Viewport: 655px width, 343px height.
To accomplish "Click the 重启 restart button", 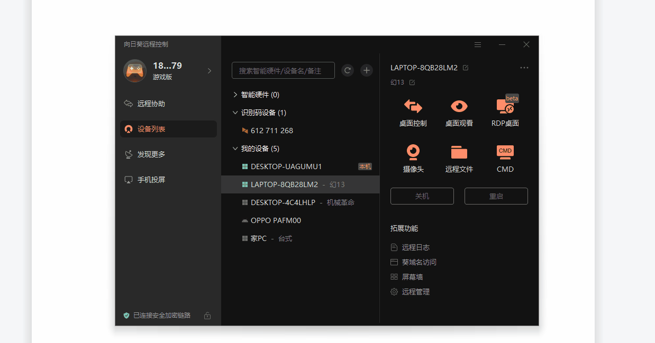I will point(496,196).
